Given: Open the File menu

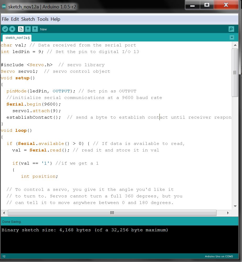Looking at the screenshot, I should 5,19.
